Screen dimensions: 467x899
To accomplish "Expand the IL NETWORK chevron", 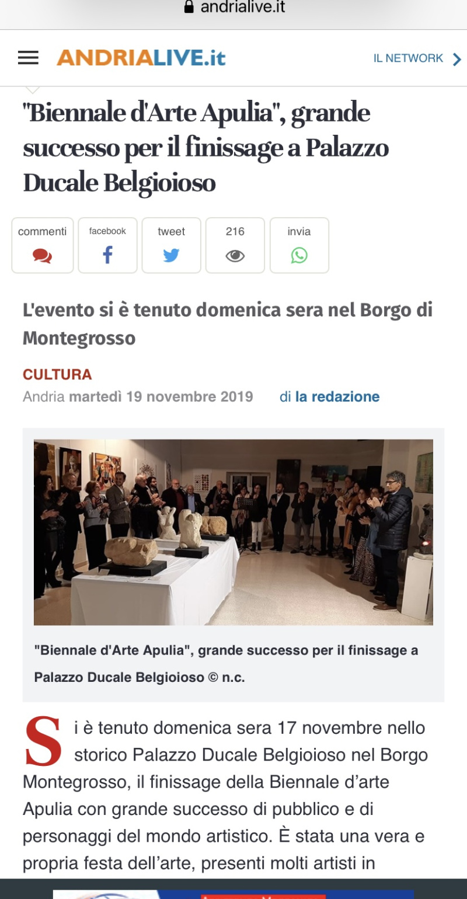I will pyautogui.click(x=457, y=58).
